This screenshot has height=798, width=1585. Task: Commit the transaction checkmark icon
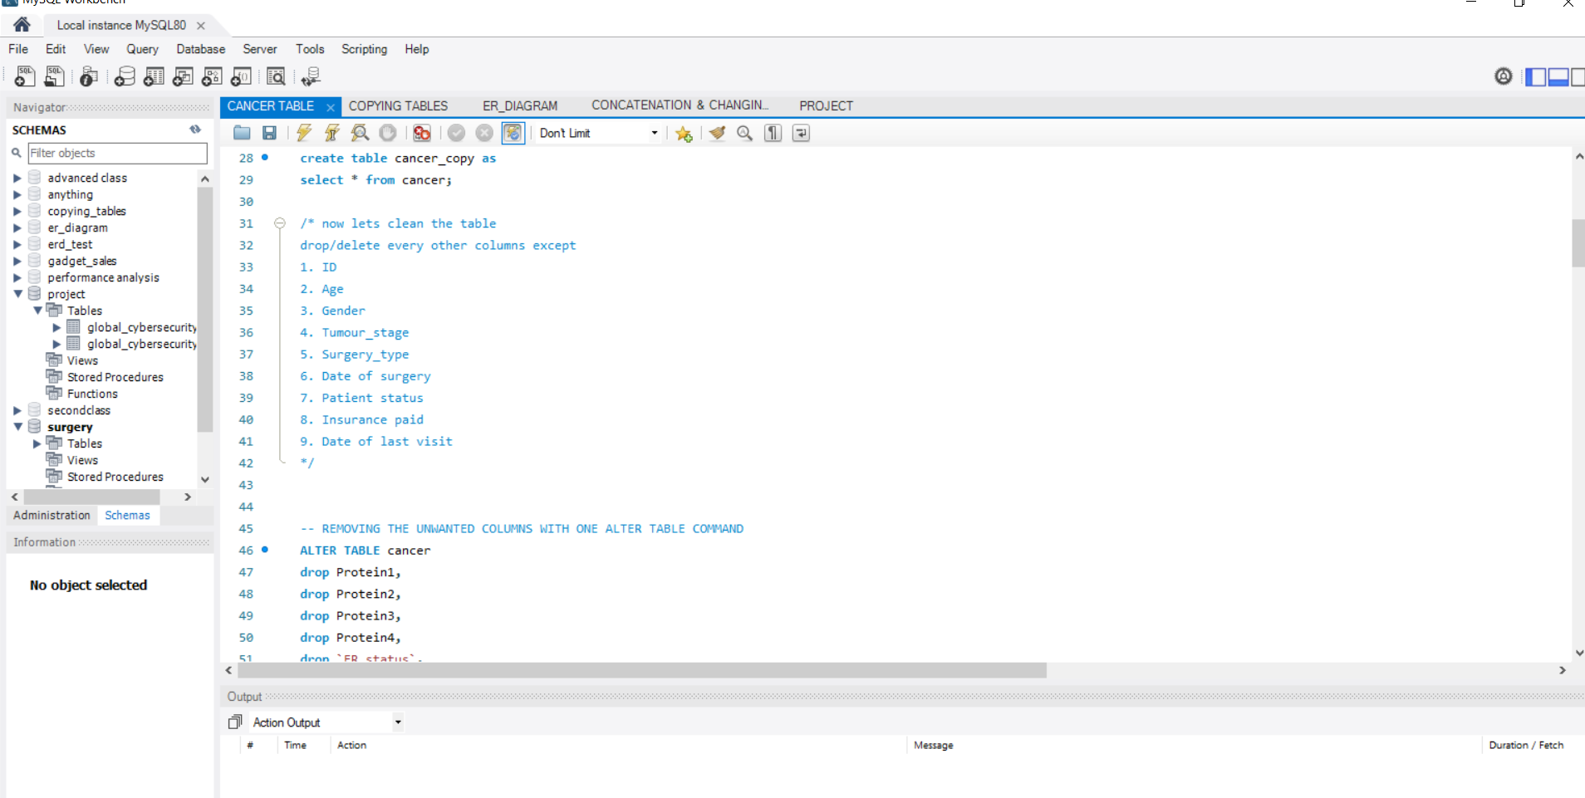[456, 133]
